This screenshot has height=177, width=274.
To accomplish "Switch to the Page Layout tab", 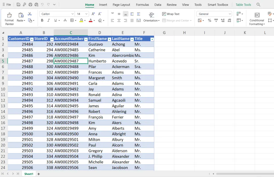I will (x=121, y=5).
